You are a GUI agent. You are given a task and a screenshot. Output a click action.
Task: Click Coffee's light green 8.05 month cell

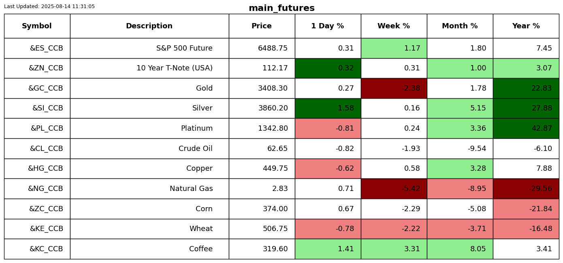click(460, 249)
